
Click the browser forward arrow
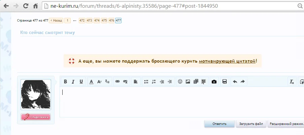click(16, 6)
